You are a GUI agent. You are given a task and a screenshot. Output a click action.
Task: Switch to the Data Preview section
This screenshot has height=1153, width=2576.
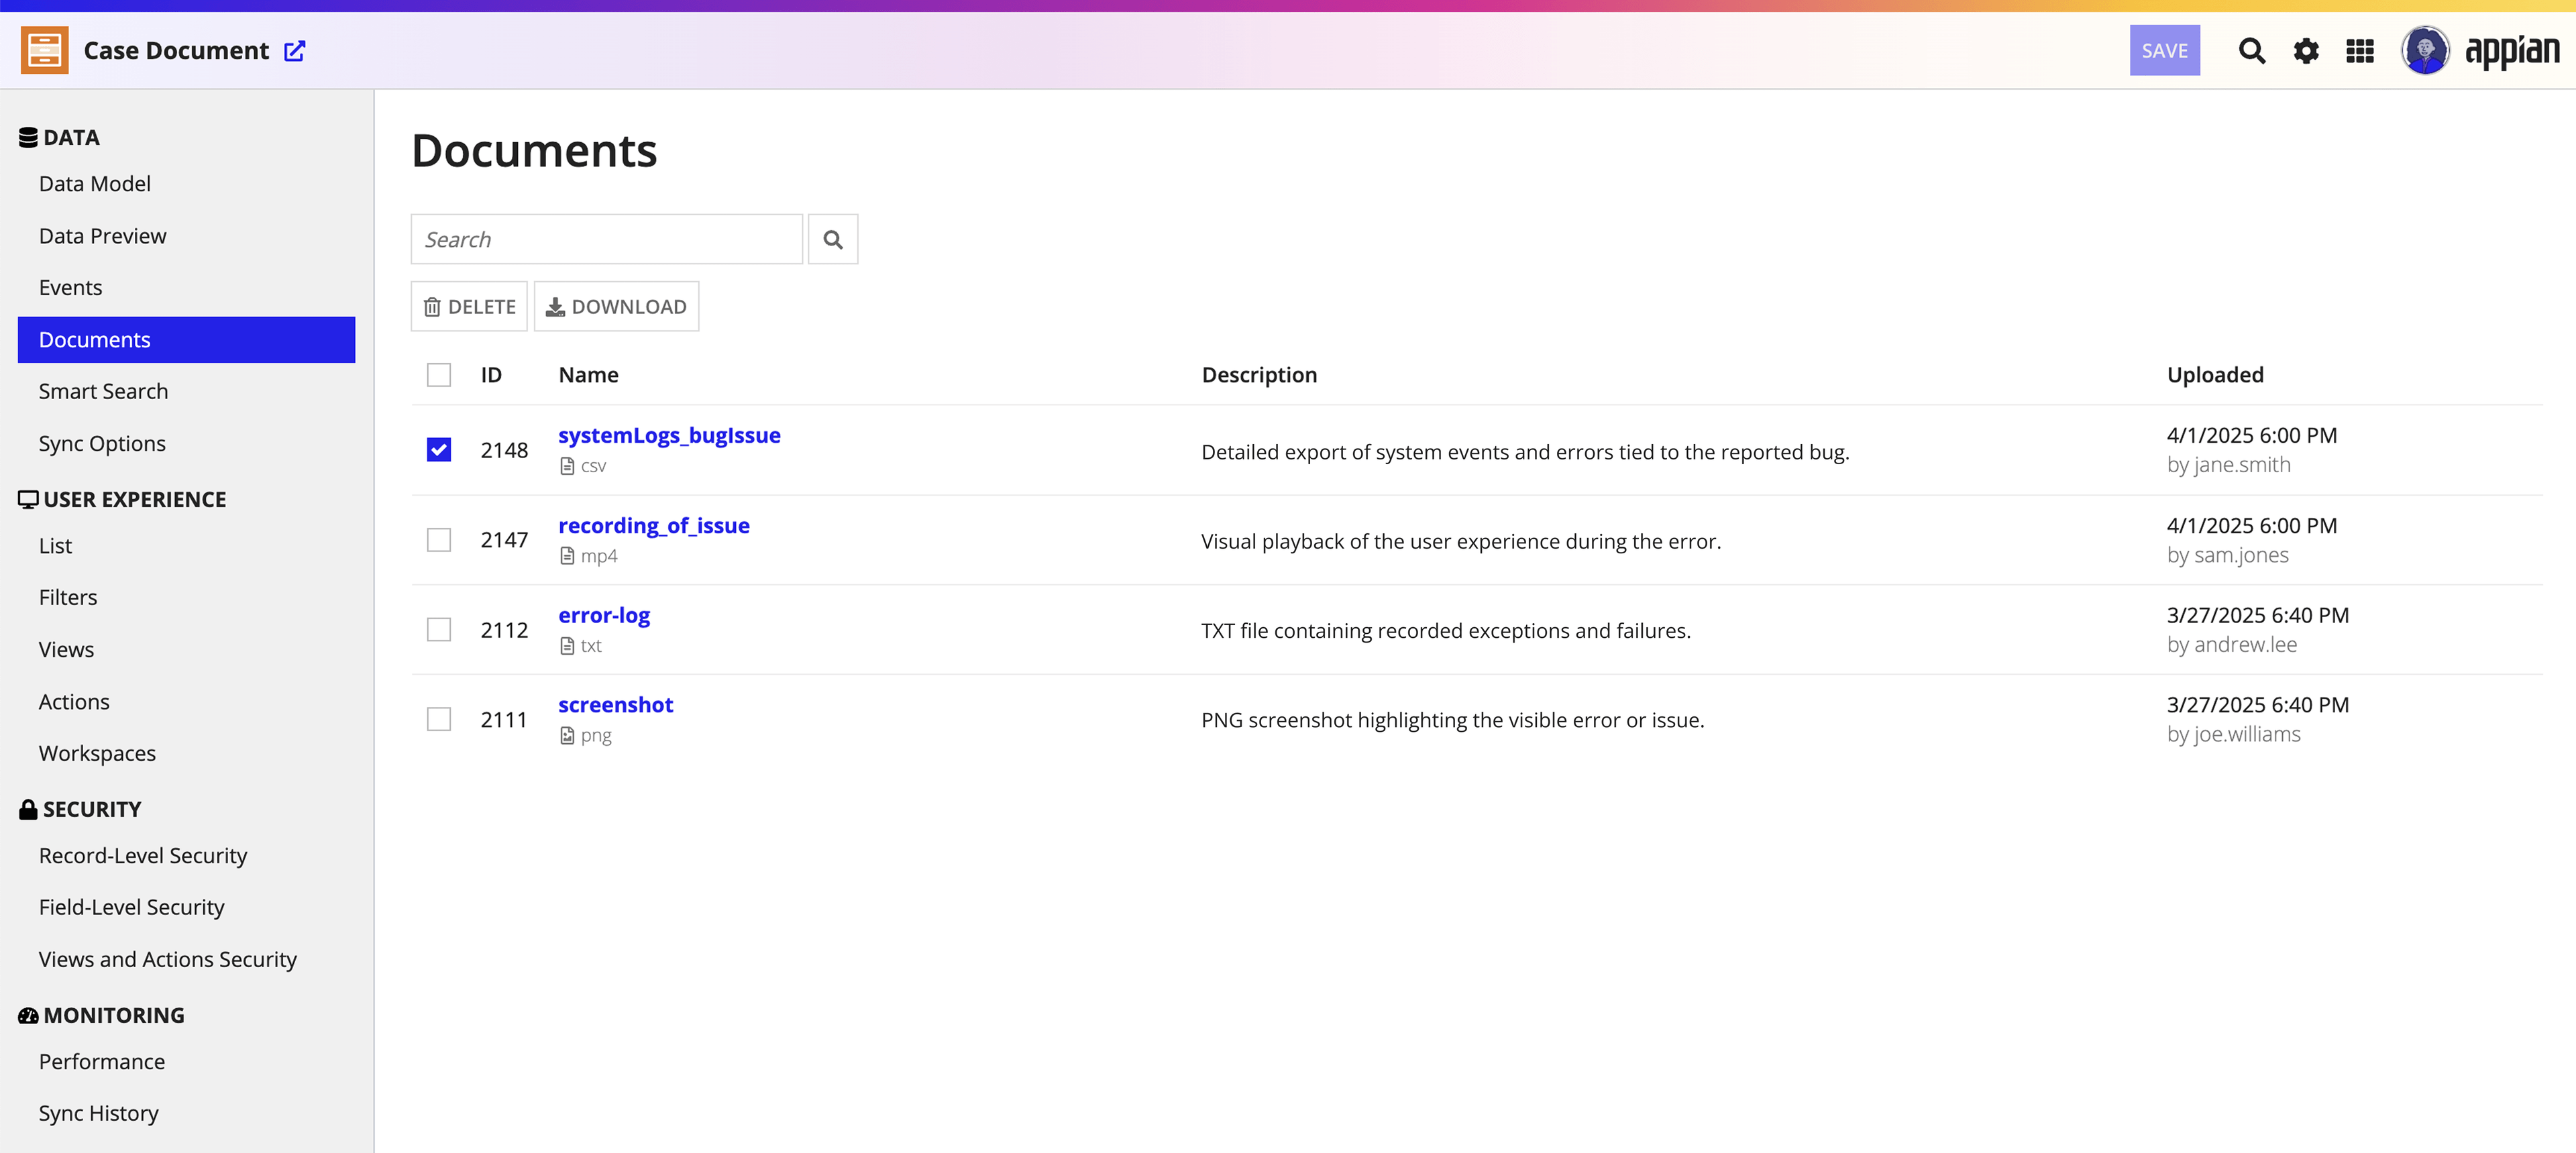pyautogui.click(x=103, y=235)
